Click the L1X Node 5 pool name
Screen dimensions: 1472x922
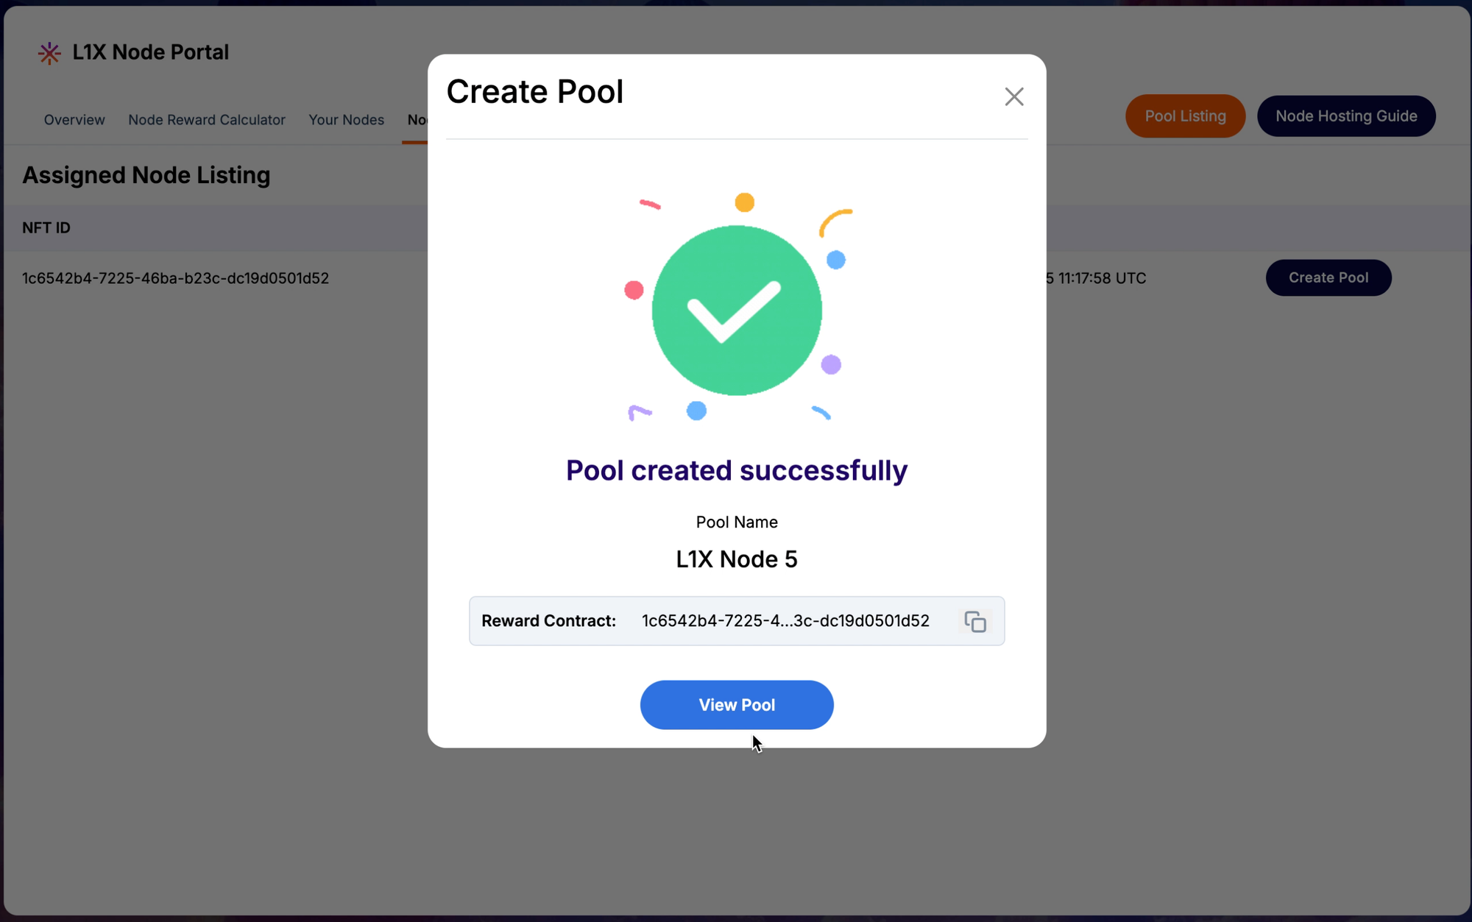point(736,559)
